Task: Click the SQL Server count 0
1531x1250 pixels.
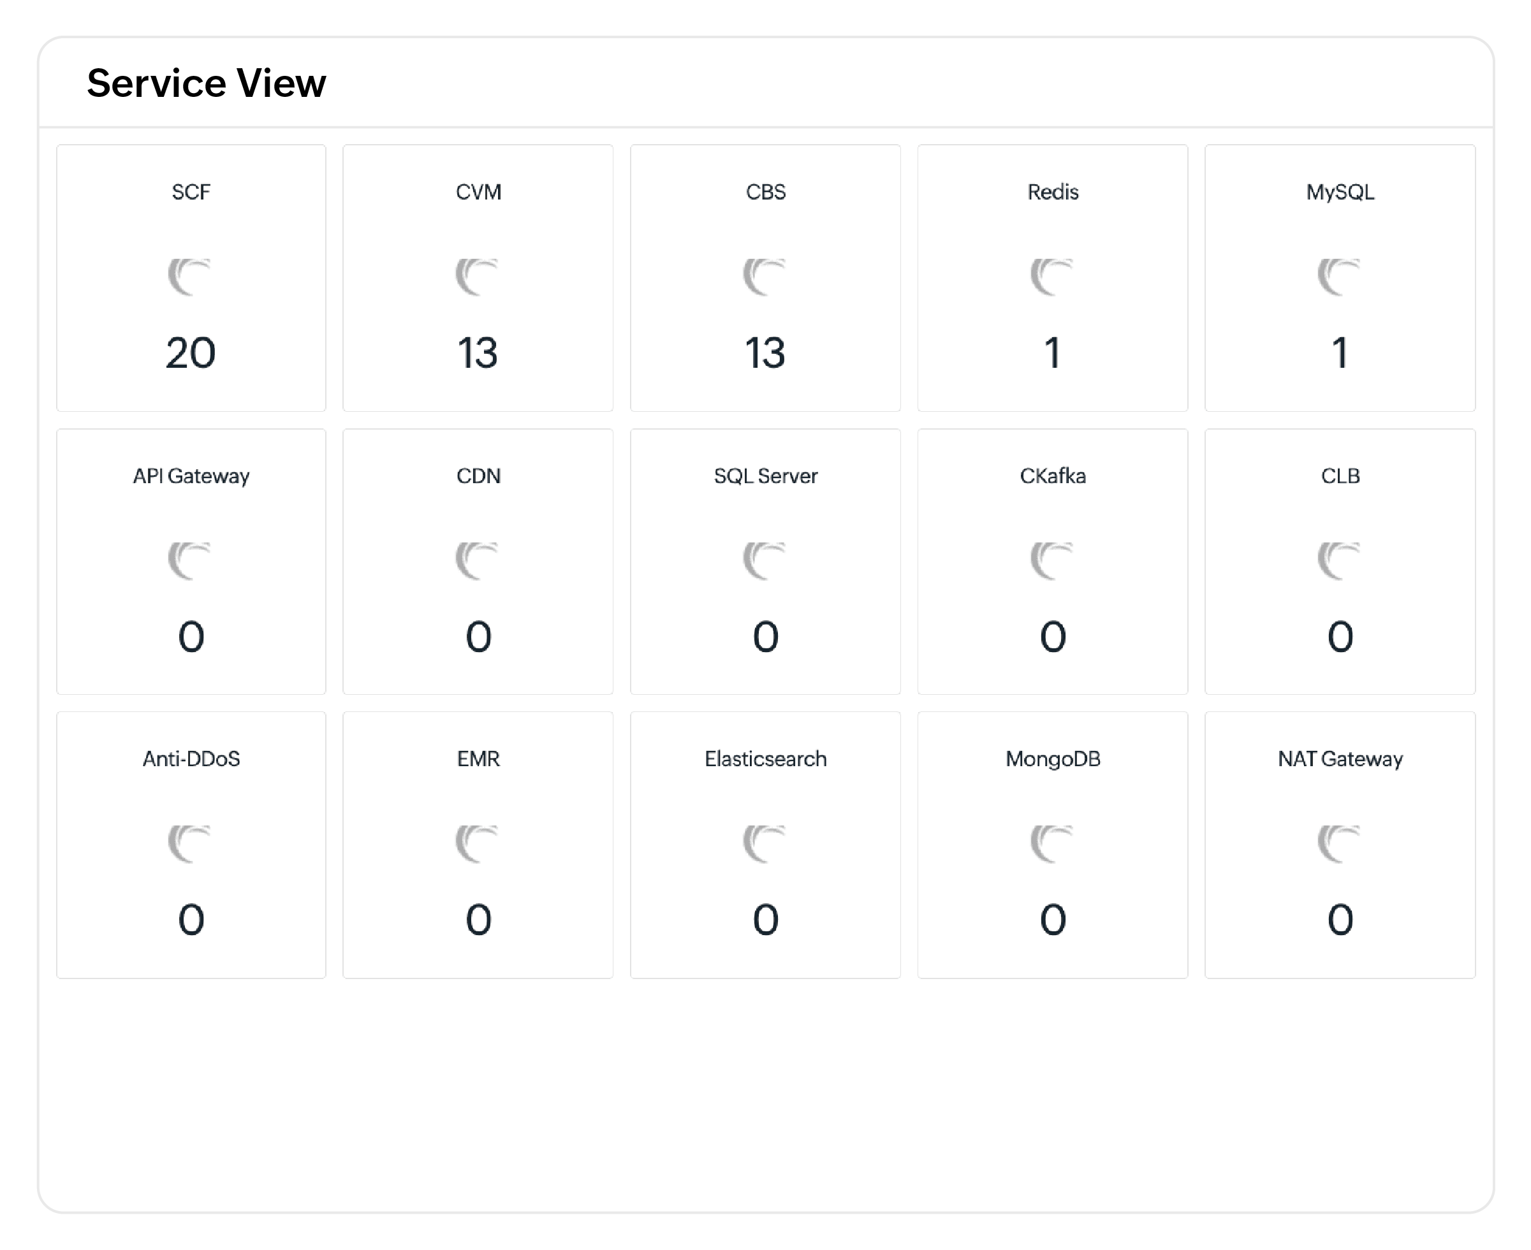Action: click(765, 637)
